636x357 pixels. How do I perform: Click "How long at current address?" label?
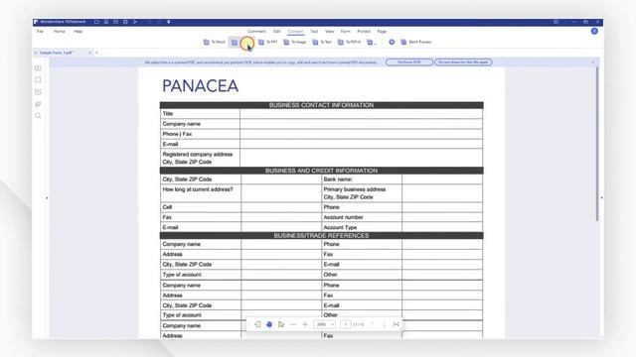(x=198, y=189)
